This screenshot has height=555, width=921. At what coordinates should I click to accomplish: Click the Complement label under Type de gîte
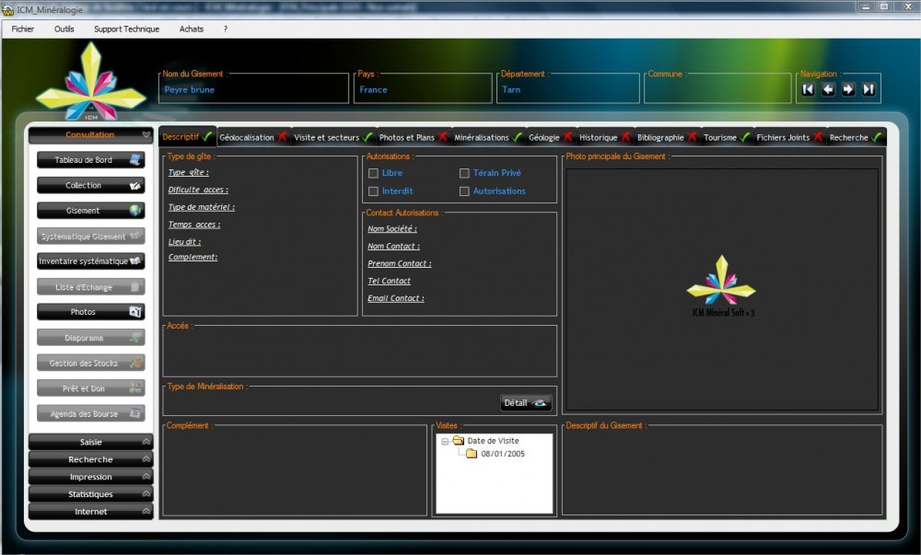tap(192, 257)
